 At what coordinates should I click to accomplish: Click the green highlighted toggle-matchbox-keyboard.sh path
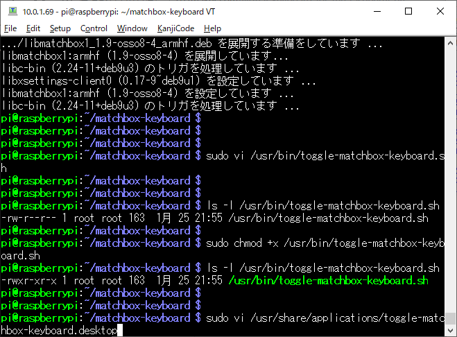tap(329, 280)
